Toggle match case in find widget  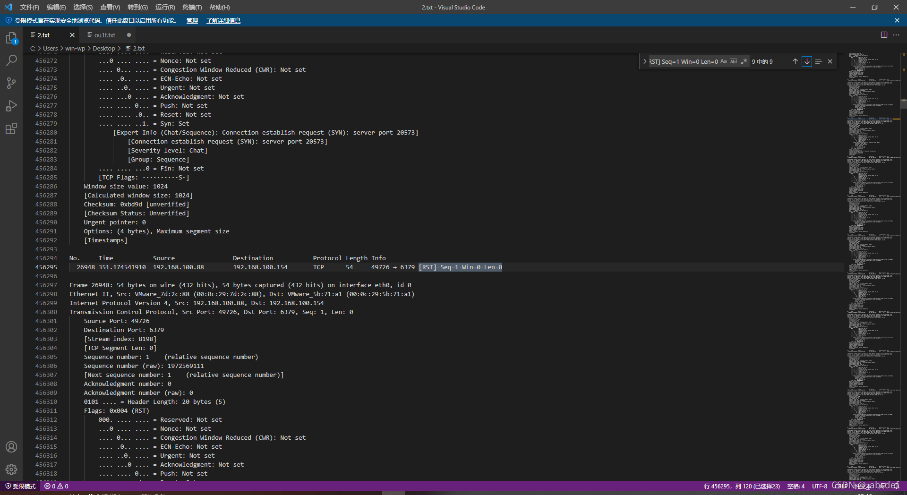point(723,61)
